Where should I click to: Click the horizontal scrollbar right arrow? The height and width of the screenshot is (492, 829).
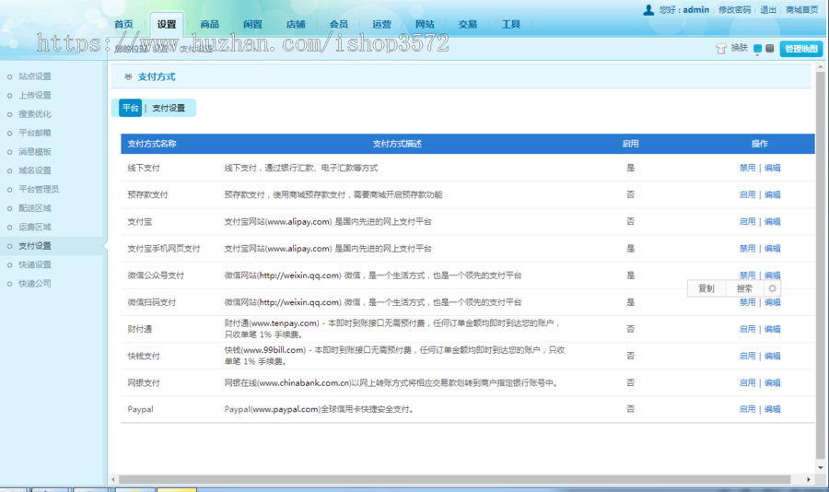tap(809, 479)
